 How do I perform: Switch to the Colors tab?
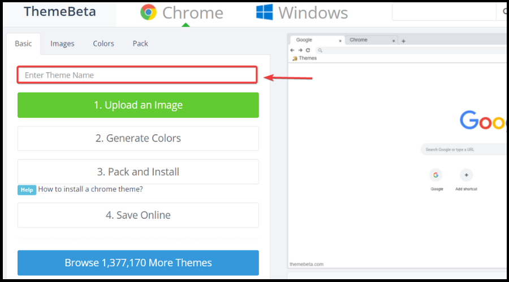pos(103,43)
